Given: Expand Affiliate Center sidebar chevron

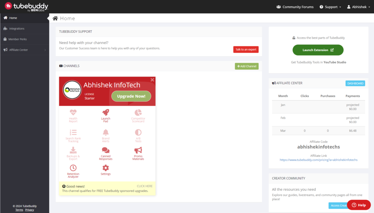Looking at the screenshot, I should 45,50.
